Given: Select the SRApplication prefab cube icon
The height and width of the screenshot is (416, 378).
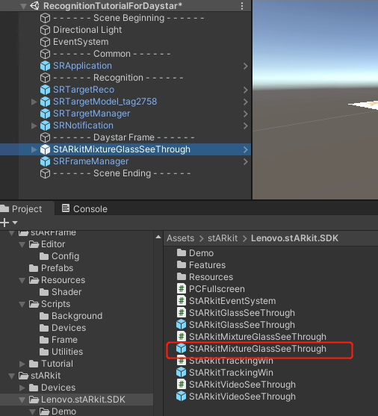Looking at the screenshot, I should coord(45,66).
